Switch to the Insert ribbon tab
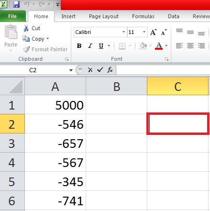Screen dimensions: 210x211 click(68, 16)
